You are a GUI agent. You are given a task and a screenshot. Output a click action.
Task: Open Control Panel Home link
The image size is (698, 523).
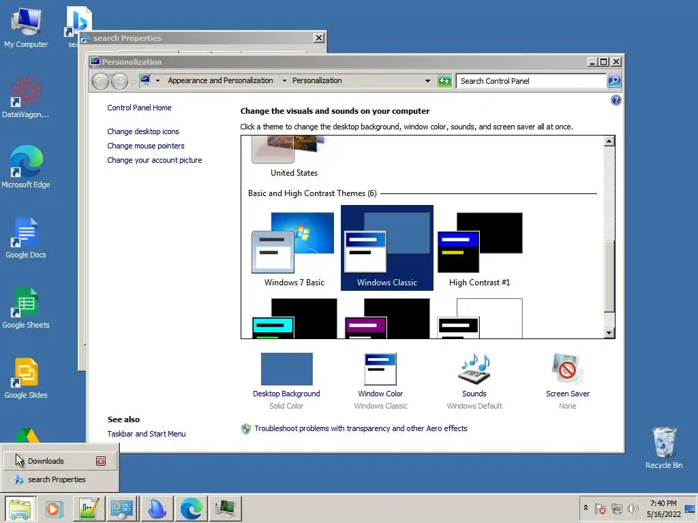click(139, 108)
